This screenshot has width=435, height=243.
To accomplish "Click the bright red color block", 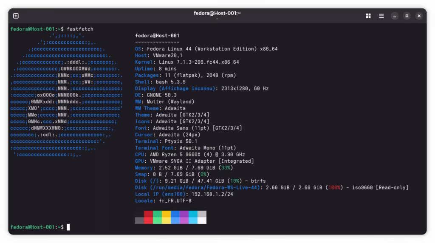I will 148,220.
